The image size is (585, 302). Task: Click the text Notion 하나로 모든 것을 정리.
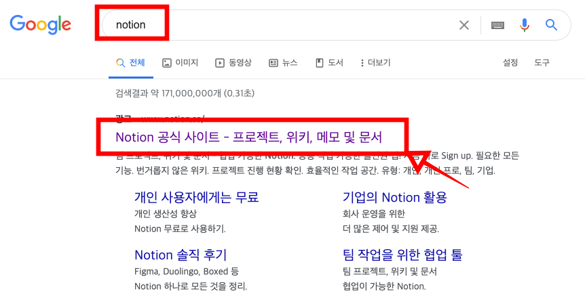[191, 286]
